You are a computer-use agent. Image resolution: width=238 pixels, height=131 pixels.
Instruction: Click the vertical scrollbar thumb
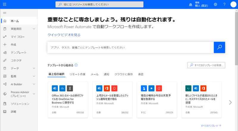pos(237,39)
